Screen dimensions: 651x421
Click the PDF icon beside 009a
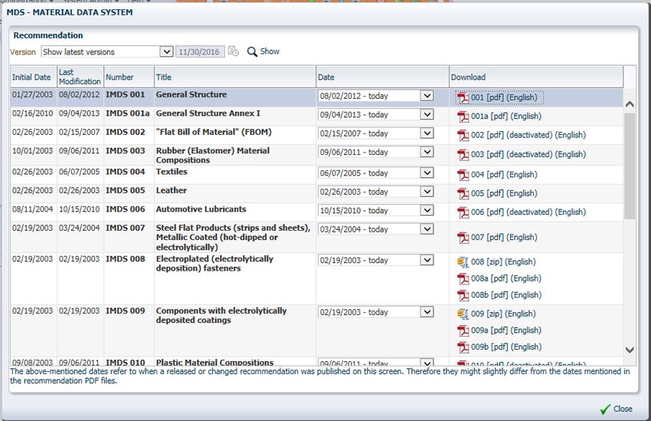[463, 331]
